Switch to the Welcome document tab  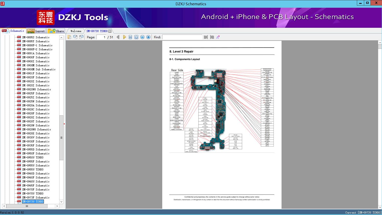[76, 31]
